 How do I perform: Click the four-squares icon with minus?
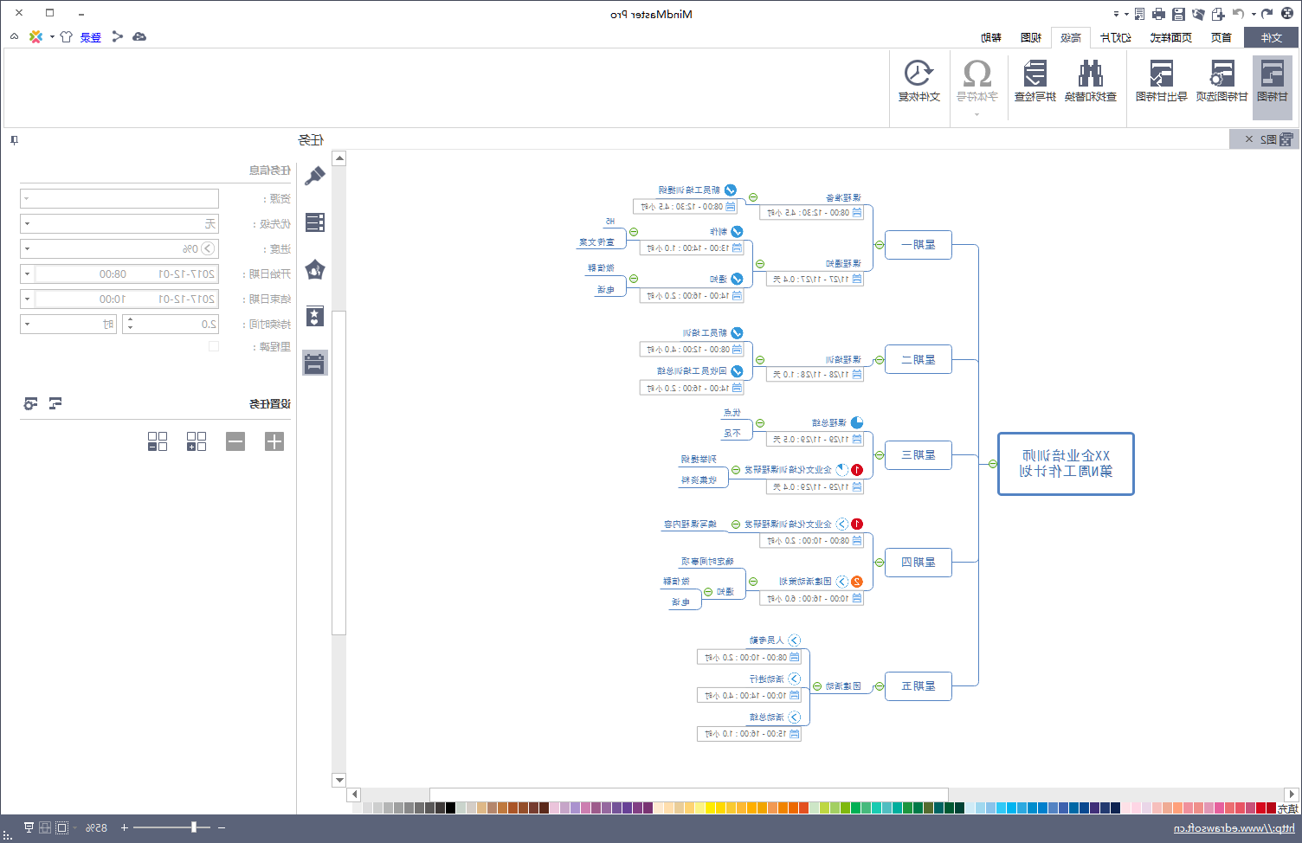pyautogui.click(x=158, y=441)
